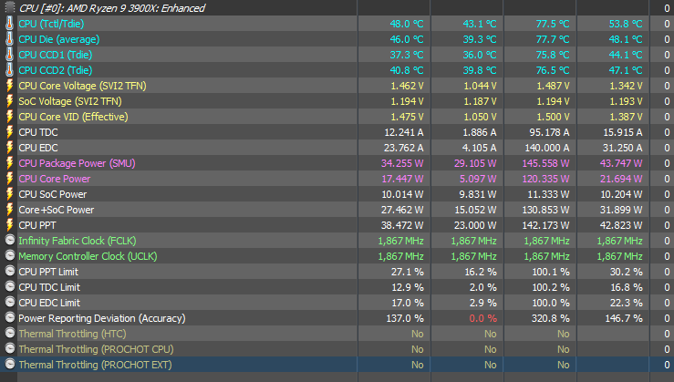Click the 31.899 W average Core+SoC Power value
This screenshot has height=382, width=674.
click(621, 210)
